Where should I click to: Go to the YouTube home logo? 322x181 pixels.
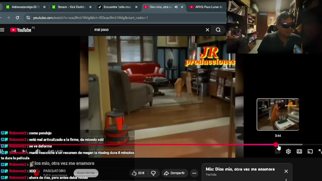21,30
